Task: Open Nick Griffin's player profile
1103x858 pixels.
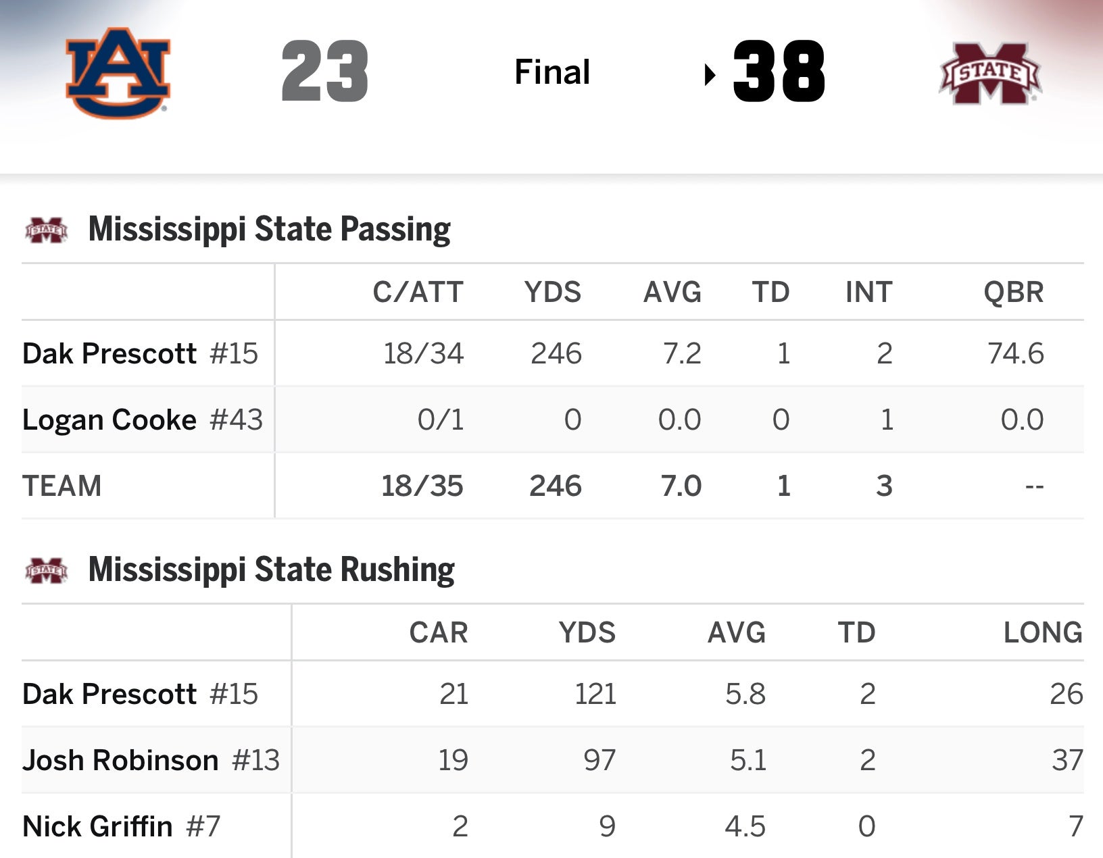Action: pyautogui.click(x=97, y=826)
